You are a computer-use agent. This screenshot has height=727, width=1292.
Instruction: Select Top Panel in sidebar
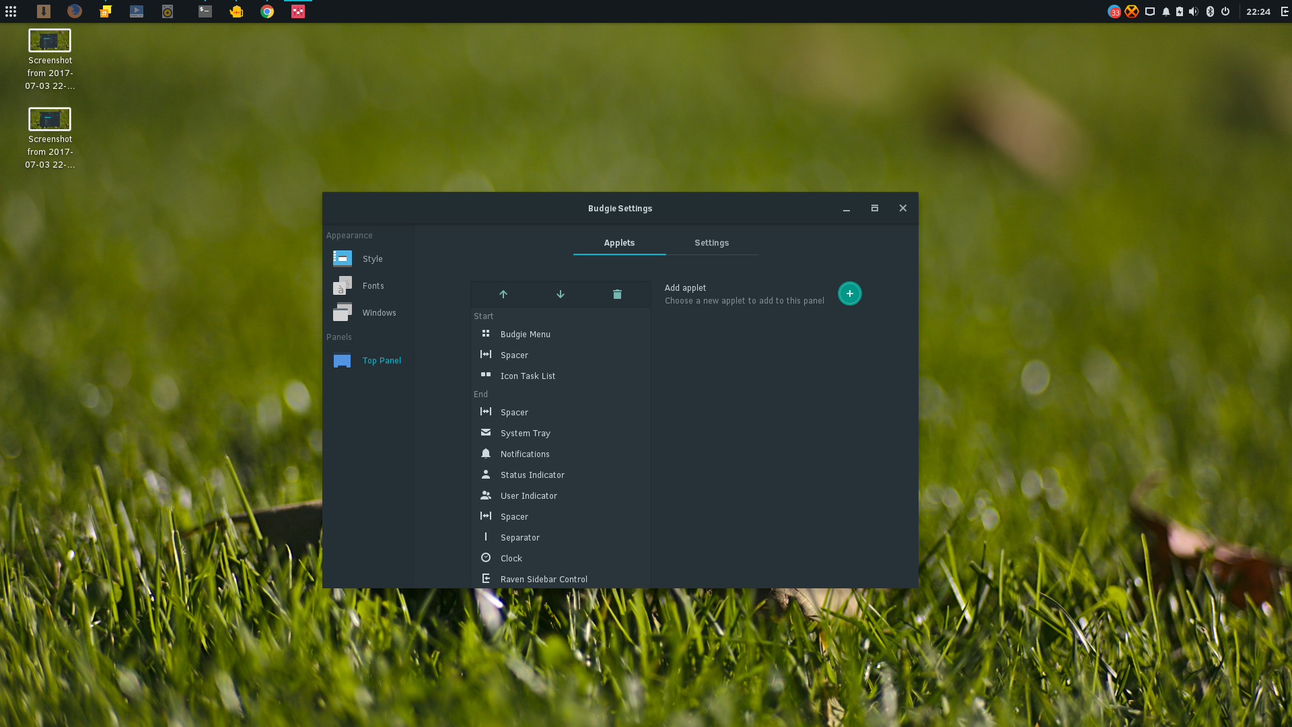click(369, 361)
